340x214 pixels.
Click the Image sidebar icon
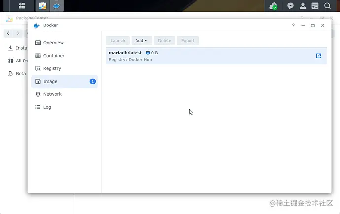click(x=38, y=81)
